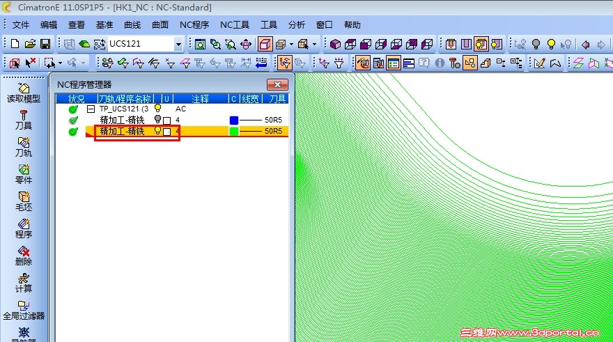Click the 零件 (Part) sidebar icon

(x=24, y=174)
